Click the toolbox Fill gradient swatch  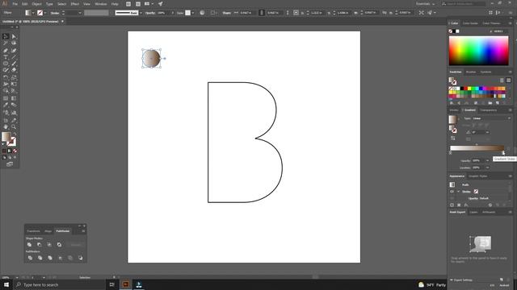(x=6, y=136)
